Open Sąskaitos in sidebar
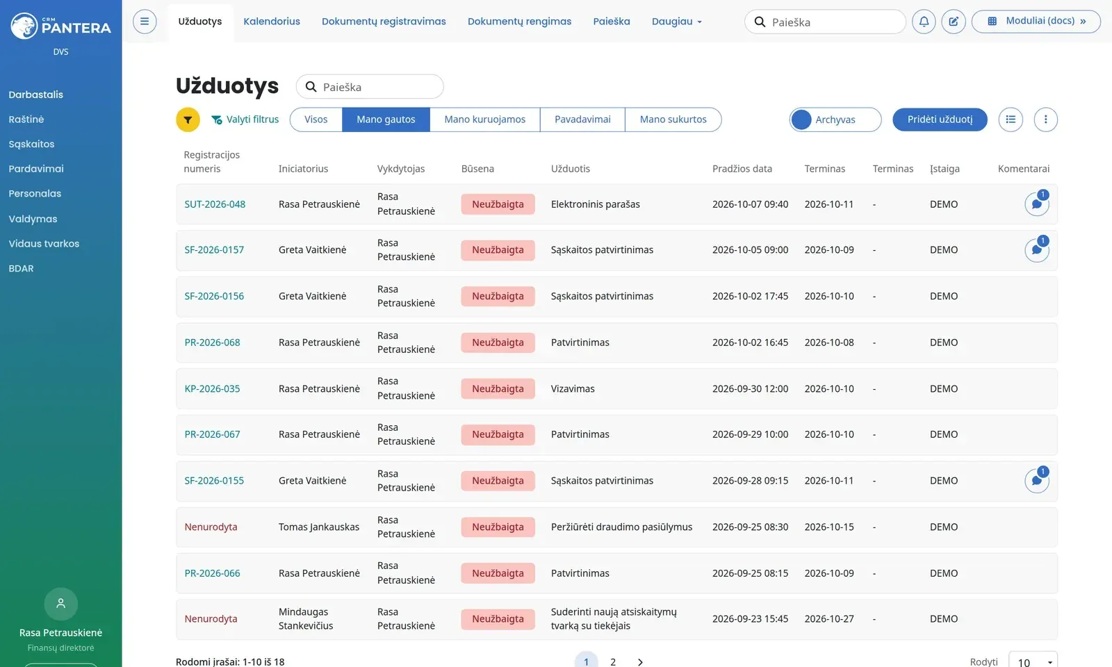The width and height of the screenshot is (1112, 667). point(31,144)
